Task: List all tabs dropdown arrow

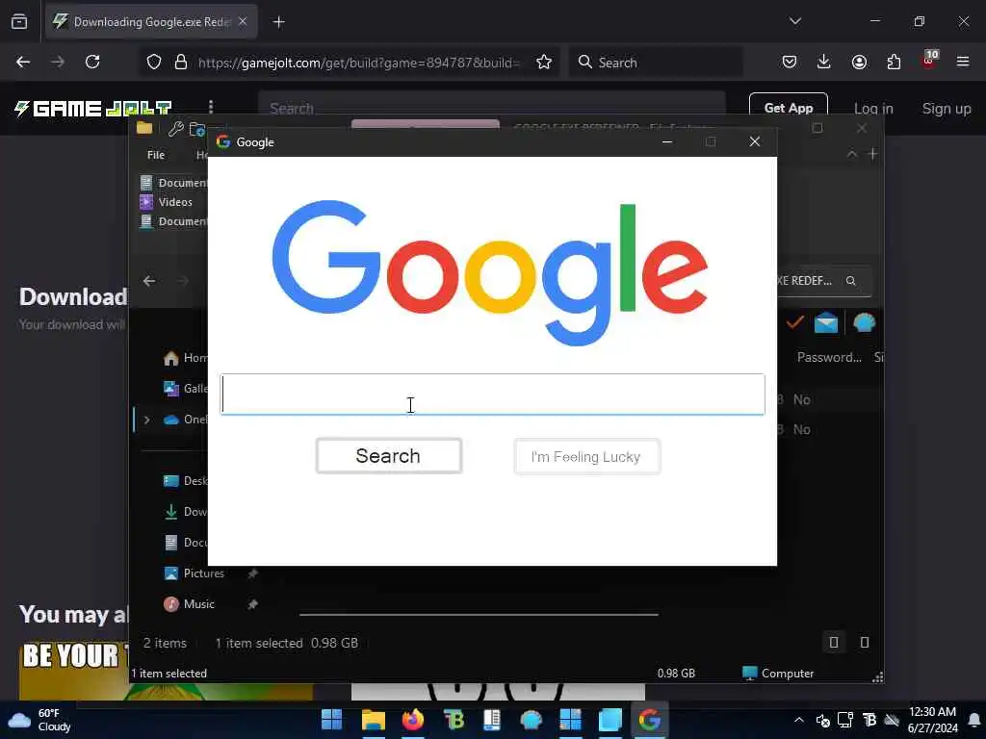Action: 794,21
